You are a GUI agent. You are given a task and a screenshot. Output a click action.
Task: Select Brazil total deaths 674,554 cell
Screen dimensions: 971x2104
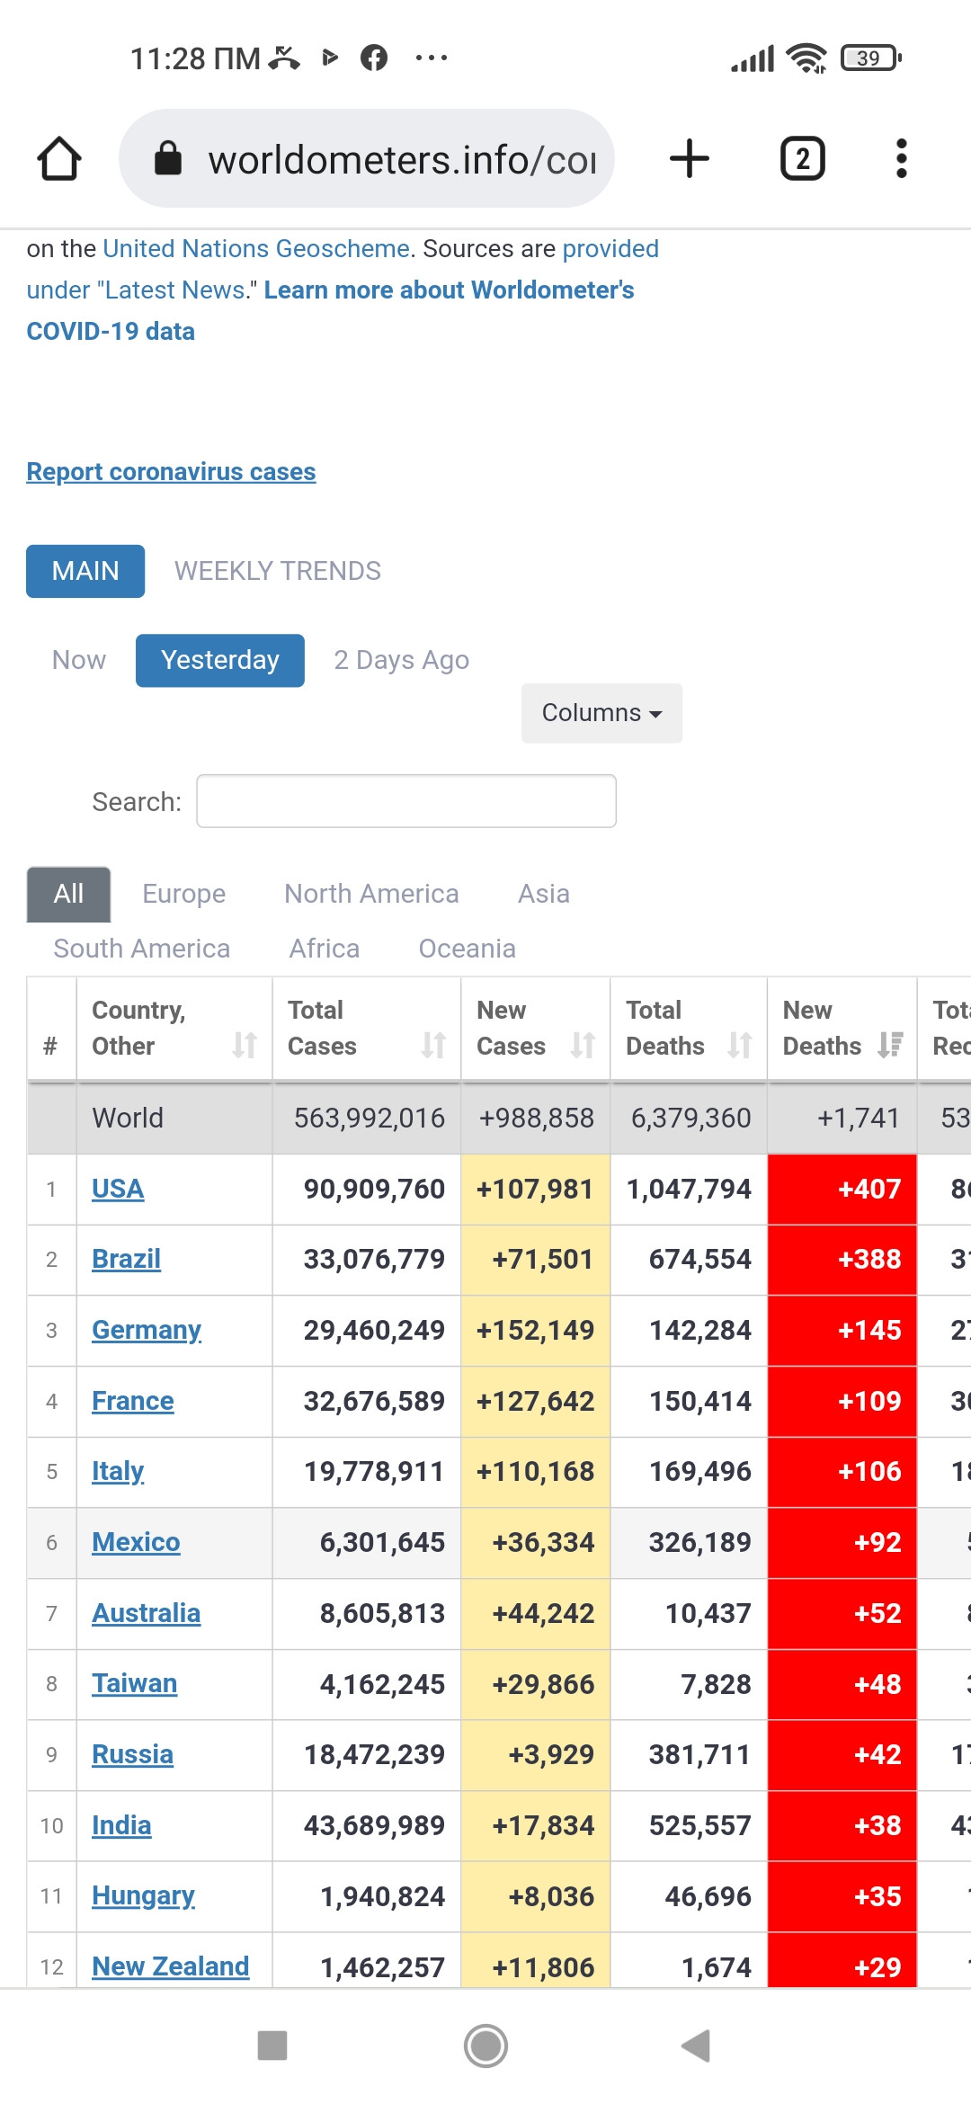click(690, 1259)
